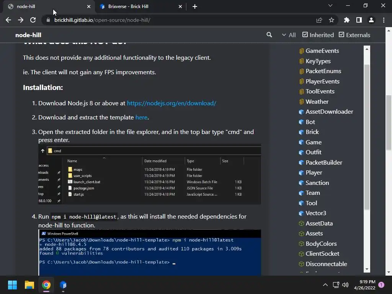Click the main page scrollbar thumb

tap(389, 123)
